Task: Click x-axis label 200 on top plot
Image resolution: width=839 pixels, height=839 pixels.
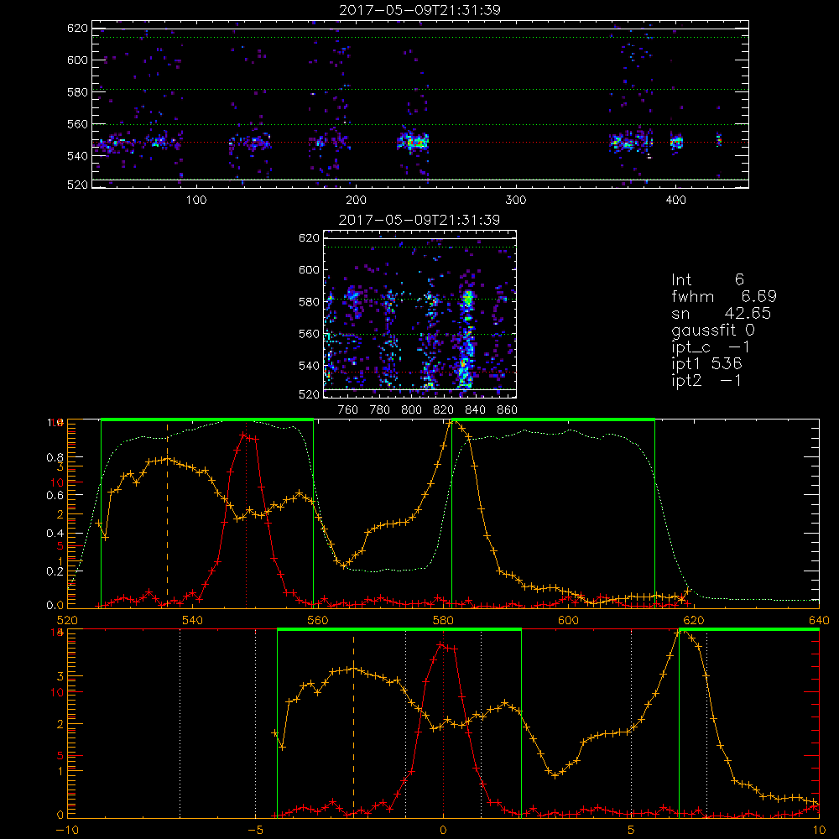Action: (356, 201)
